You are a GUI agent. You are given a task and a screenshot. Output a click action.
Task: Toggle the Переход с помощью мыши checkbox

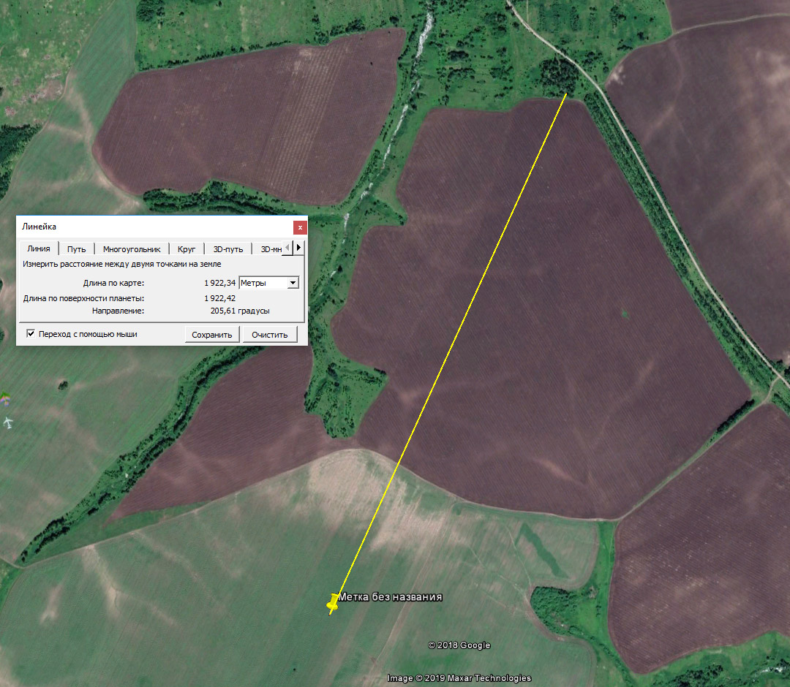(x=31, y=334)
